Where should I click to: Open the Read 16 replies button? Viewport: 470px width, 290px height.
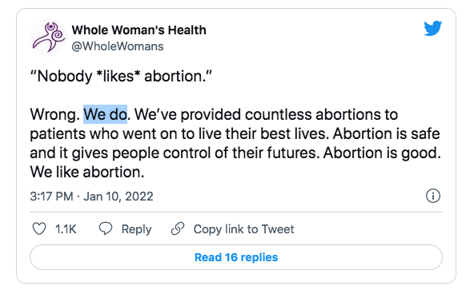pos(236,257)
